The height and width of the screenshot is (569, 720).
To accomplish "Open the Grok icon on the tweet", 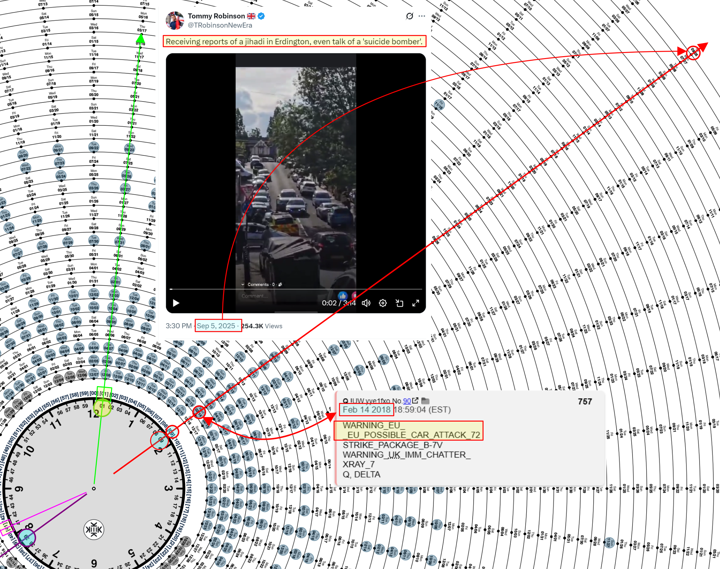I will [409, 16].
